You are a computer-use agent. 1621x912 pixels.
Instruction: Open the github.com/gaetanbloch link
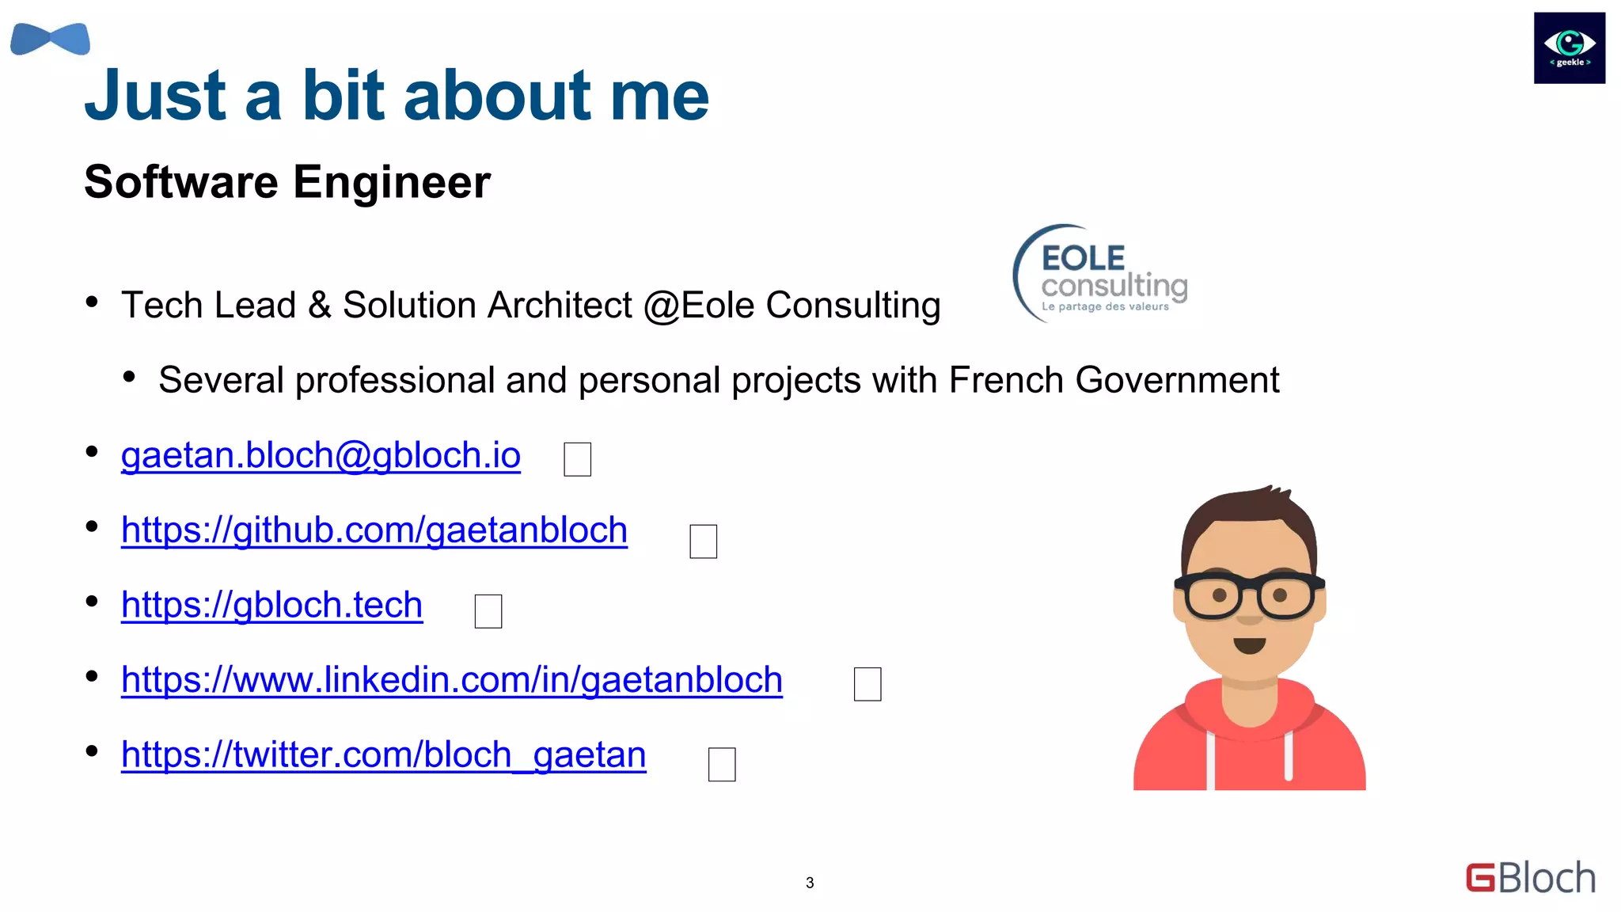point(374,530)
